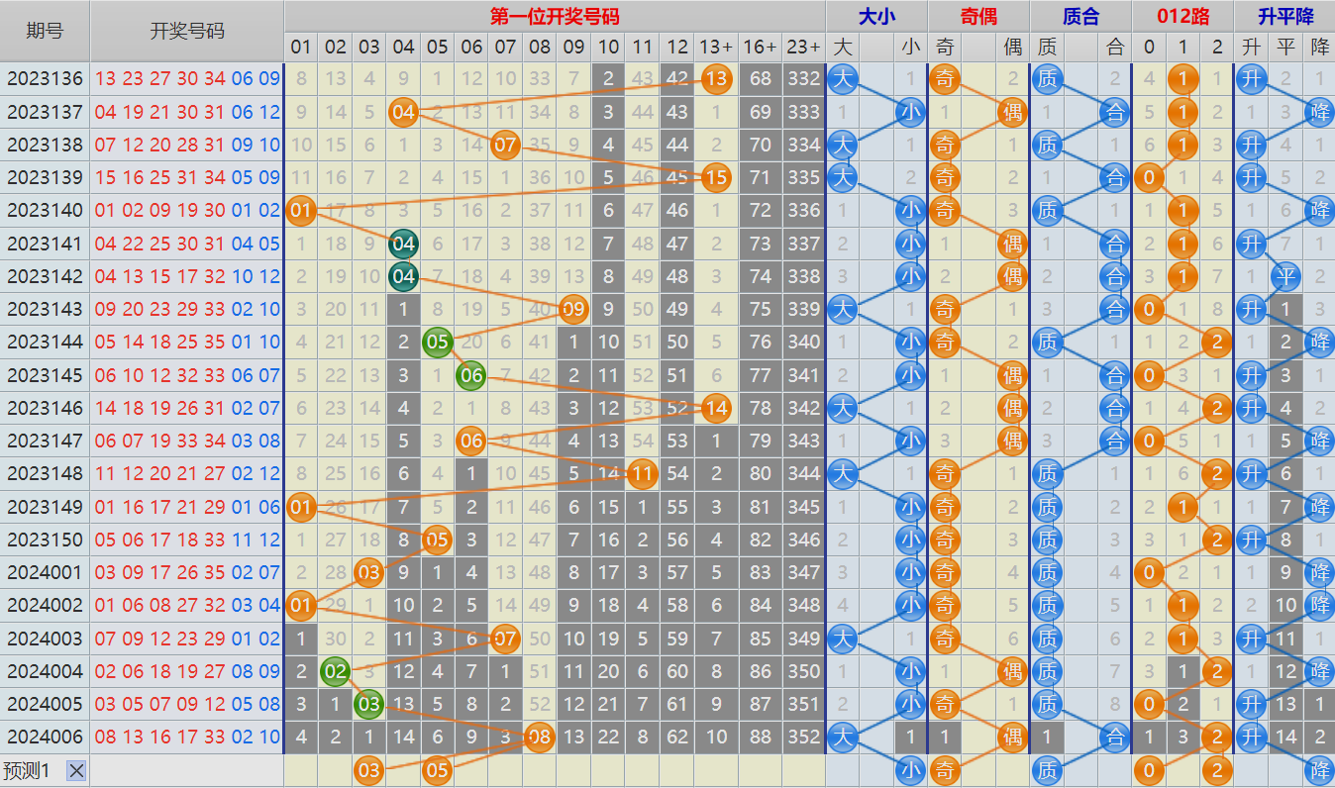Screen dimensions: 1335x788
Task: Select the 质合 section header
Action: (x=1080, y=16)
